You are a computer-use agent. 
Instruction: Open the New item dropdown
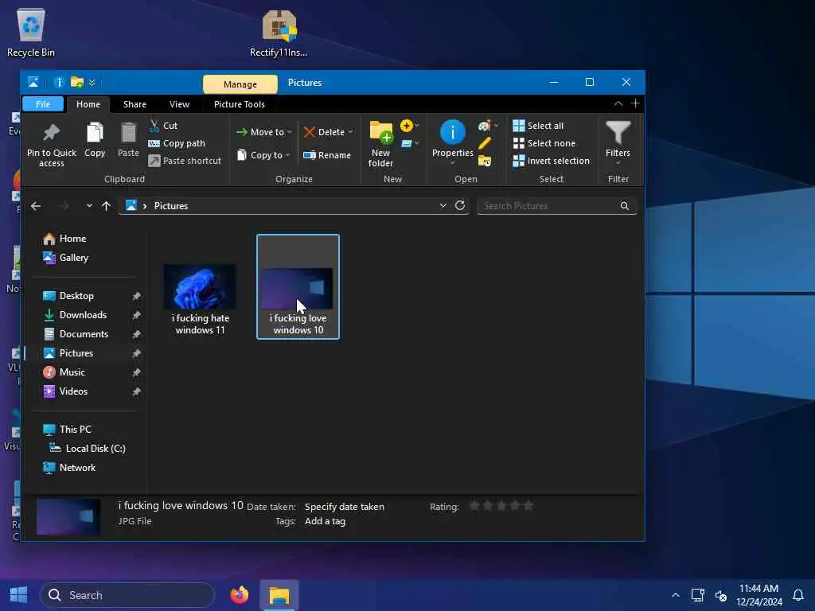[410, 126]
